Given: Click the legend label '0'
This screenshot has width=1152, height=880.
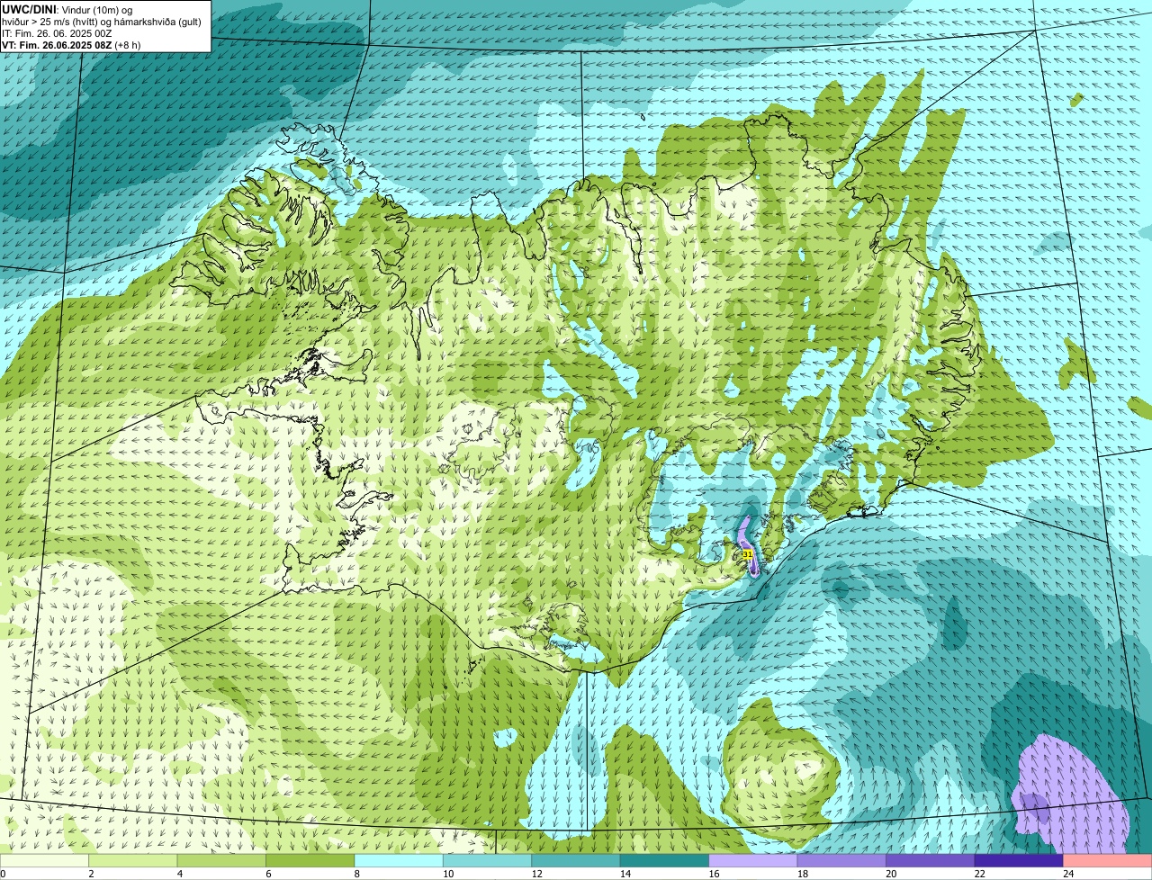Looking at the screenshot, I should [x=4, y=874].
